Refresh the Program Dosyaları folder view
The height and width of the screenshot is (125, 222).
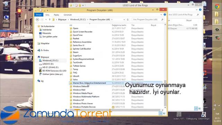128,19
